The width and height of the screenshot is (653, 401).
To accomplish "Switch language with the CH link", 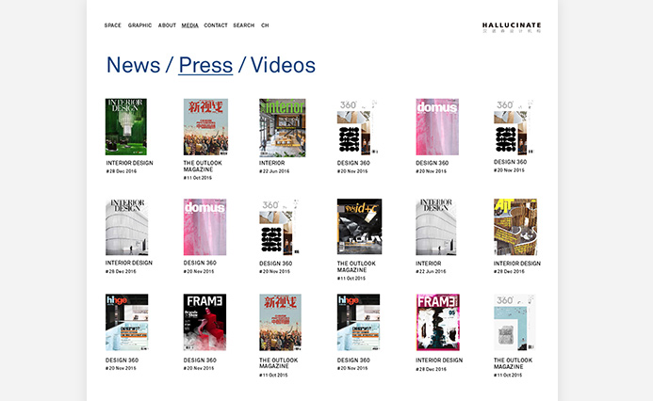I will tap(265, 25).
